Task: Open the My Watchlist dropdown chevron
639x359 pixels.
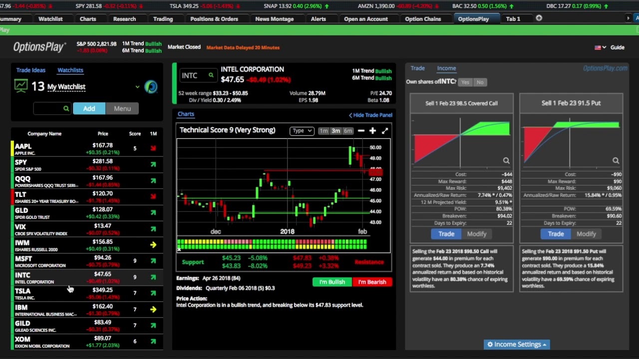Action: pyautogui.click(x=137, y=87)
